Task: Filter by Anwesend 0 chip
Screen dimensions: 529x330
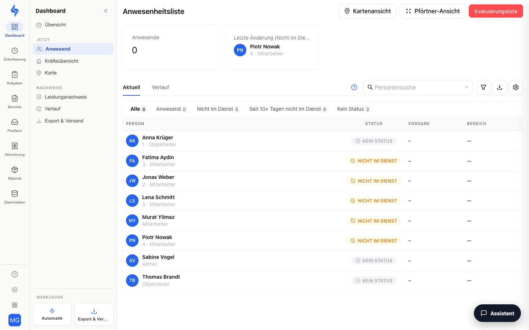Action: tap(172, 109)
